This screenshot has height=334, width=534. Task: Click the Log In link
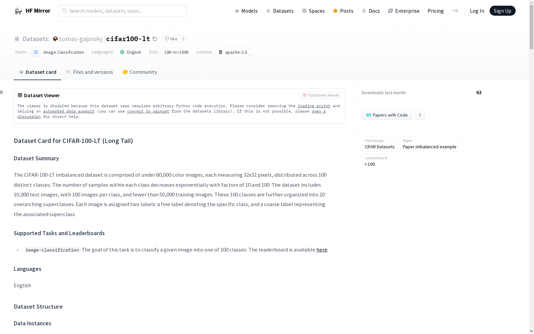click(477, 11)
